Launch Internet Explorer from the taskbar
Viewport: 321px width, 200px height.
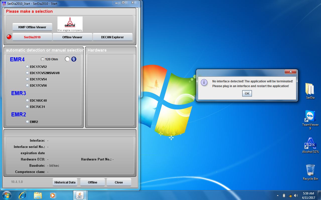[x=22, y=195]
